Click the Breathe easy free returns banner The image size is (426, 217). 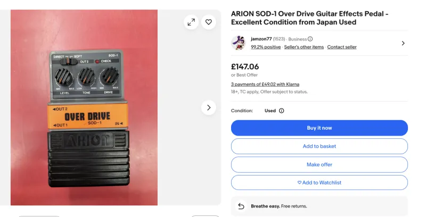click(319, 206)
